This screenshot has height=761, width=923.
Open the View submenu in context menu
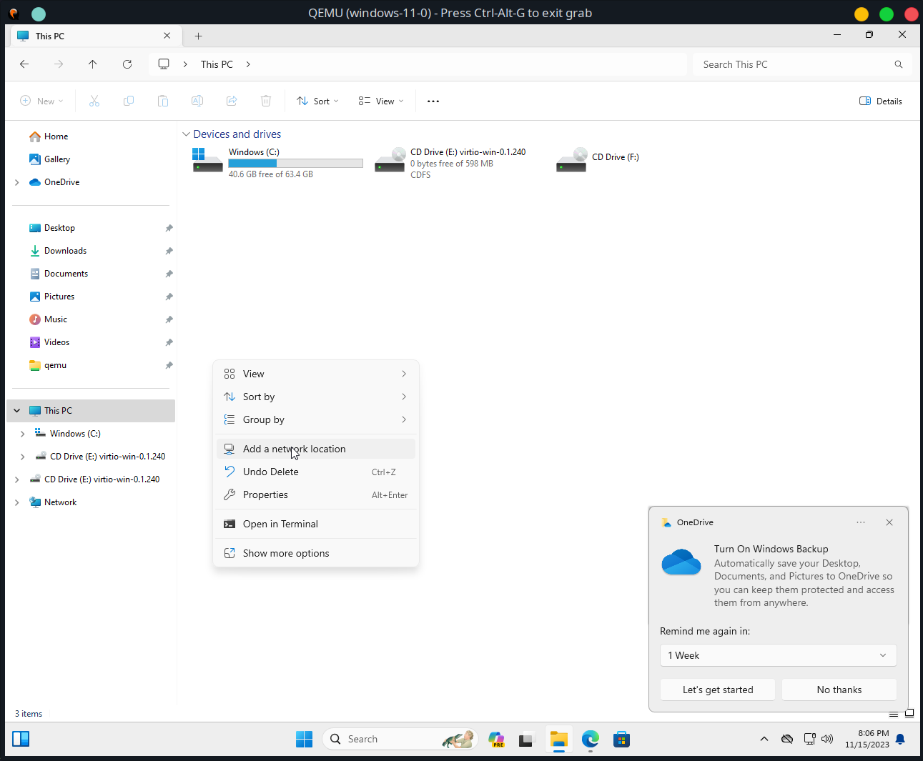(316, 374)
